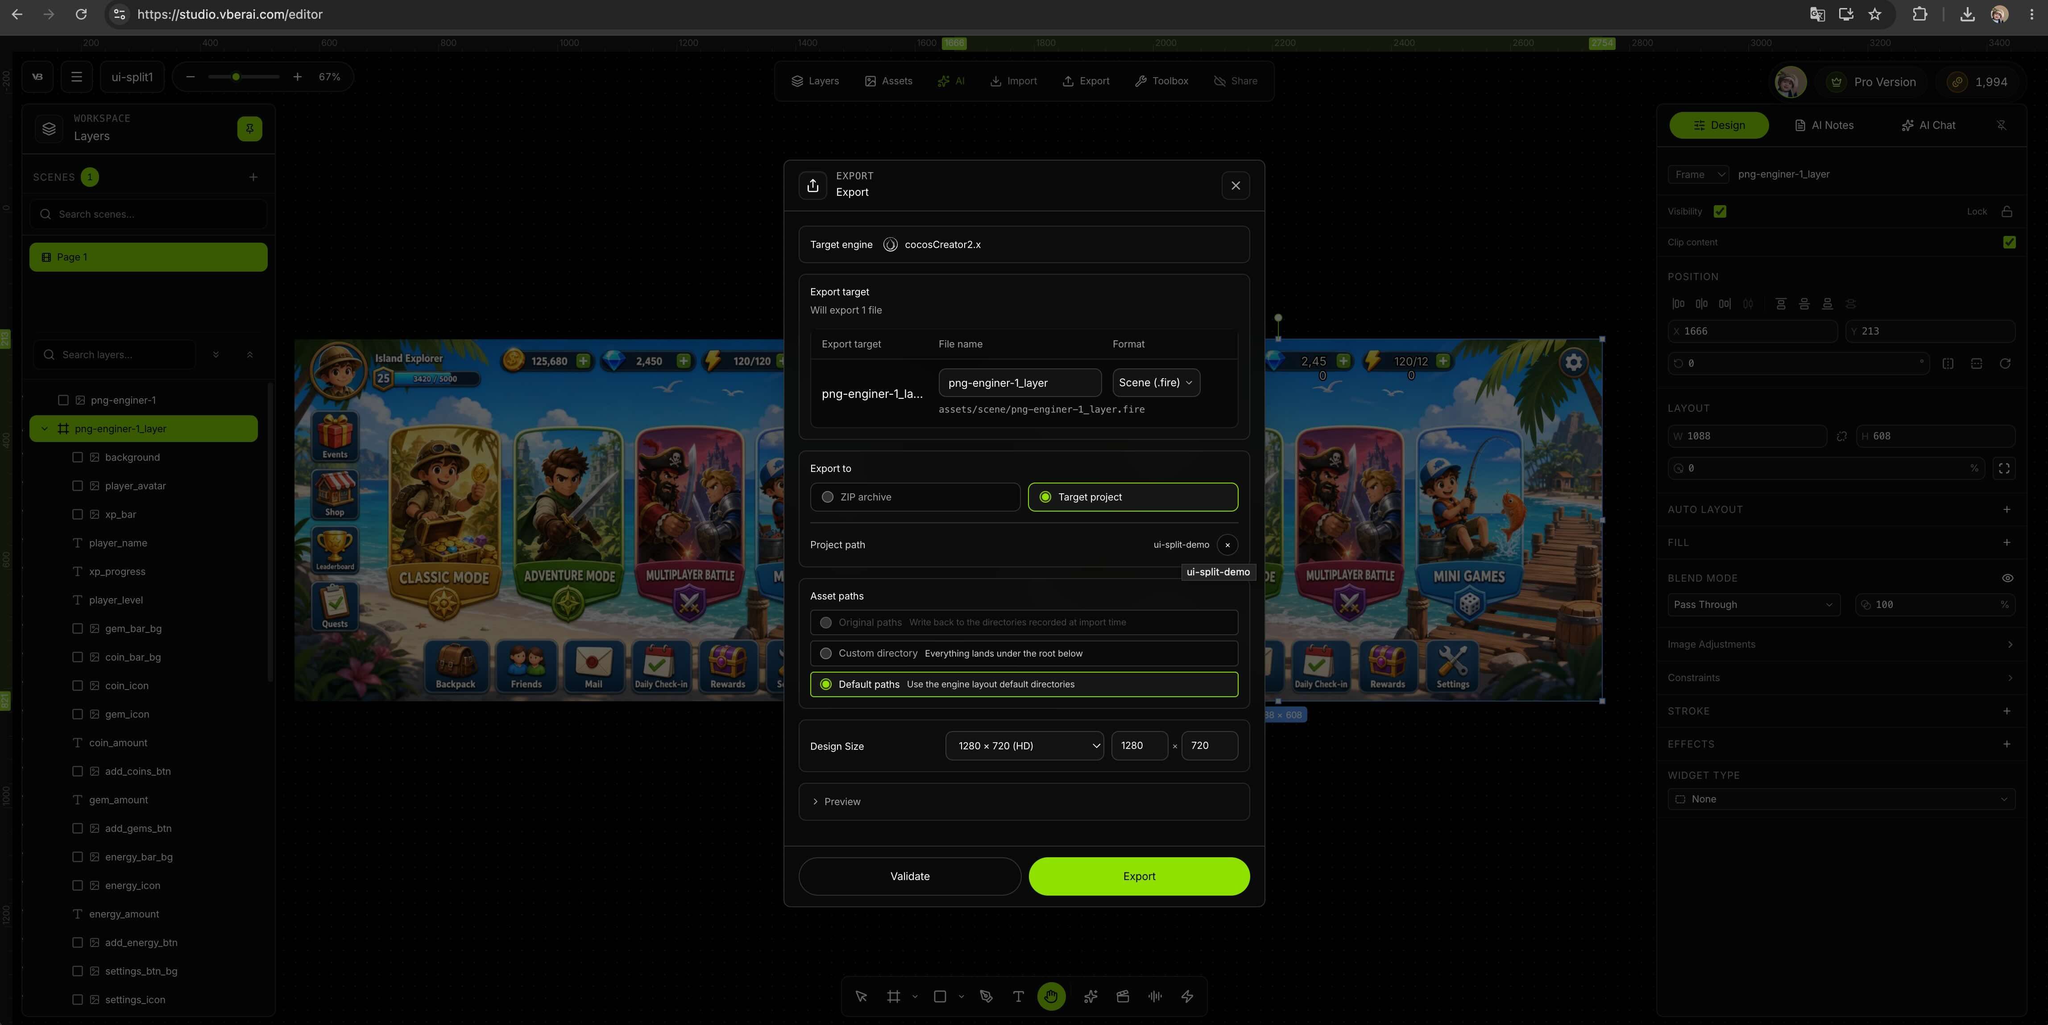Select Default paths asset option
The height and width of the screenshot is (1025, 2048).
tap(1024, 684)
